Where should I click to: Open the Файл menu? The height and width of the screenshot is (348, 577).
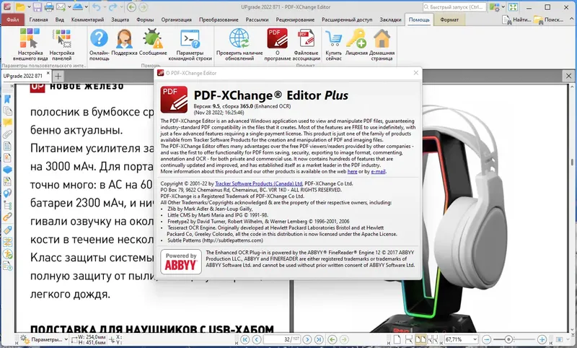pyautogui.click(x=12, y=19)
